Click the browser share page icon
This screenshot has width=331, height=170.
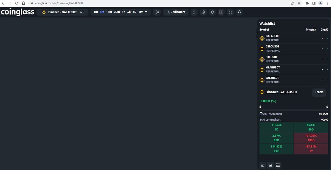click(292, 3)
